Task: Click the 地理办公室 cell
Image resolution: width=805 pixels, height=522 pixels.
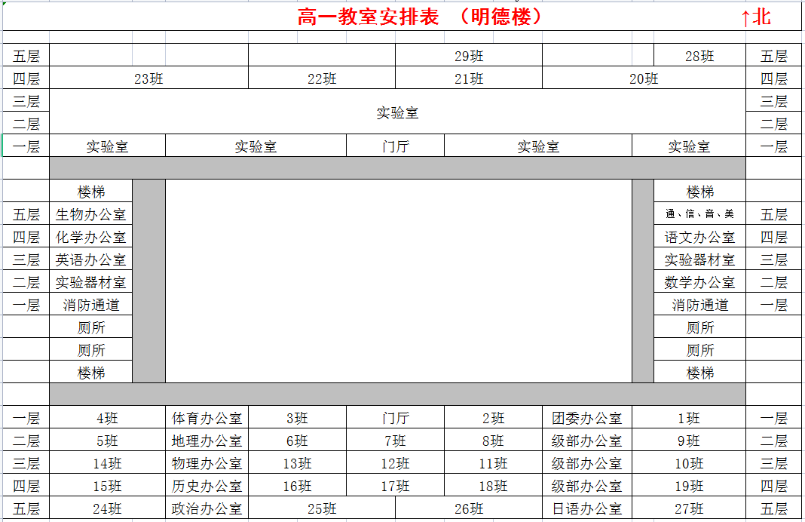Action: pyautogui.click(x=207, y=441)
